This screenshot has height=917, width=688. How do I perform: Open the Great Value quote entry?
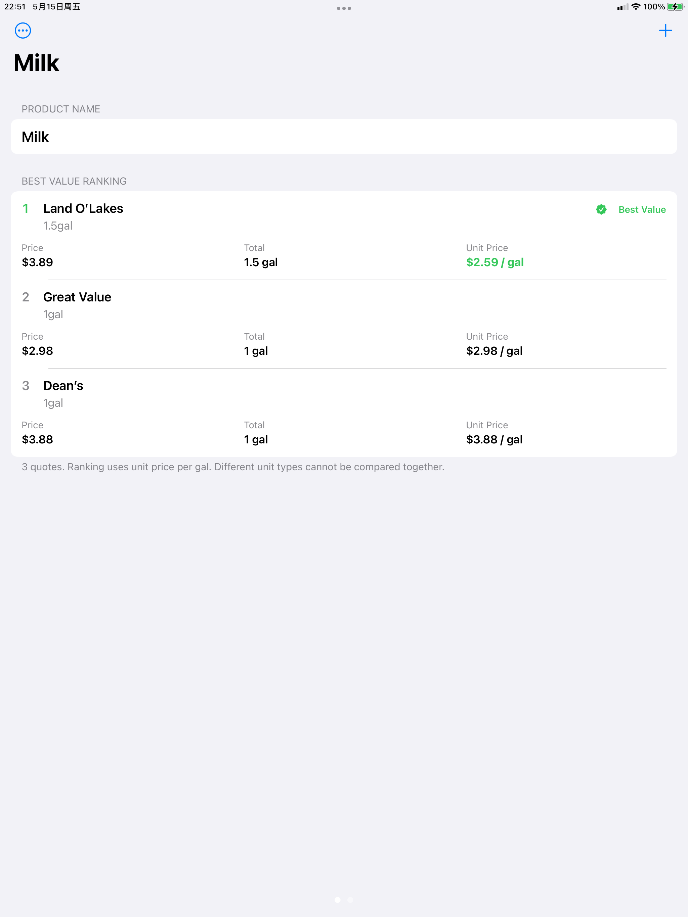tap(344, 324)
